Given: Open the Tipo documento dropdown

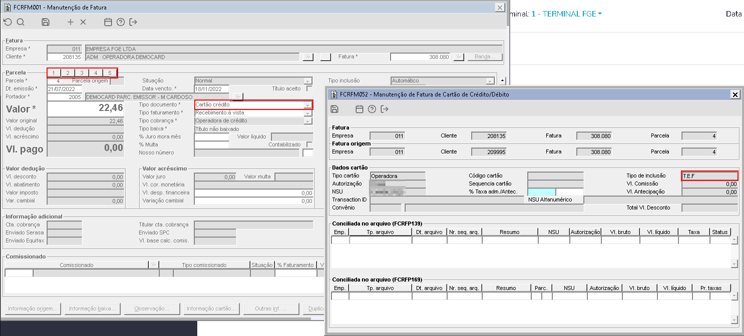Looking at the screenshot, I should 308,104.
